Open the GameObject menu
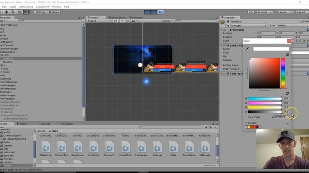The height and width of the screenshot is (173, 309). tap(26, 7)
